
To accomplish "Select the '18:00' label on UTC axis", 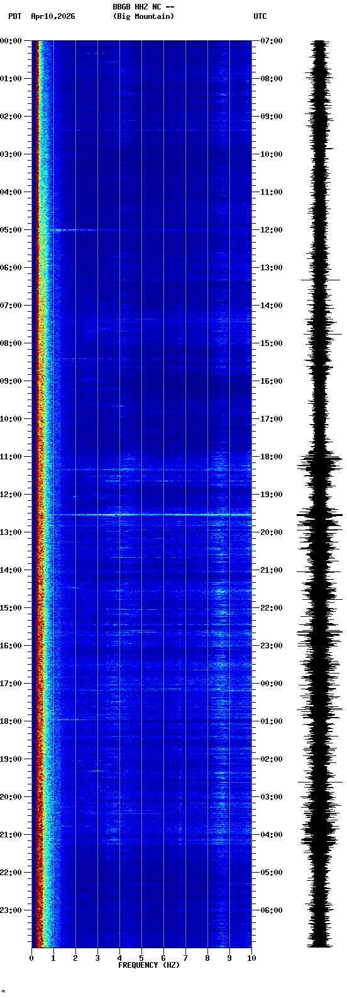I will [272, 457].
